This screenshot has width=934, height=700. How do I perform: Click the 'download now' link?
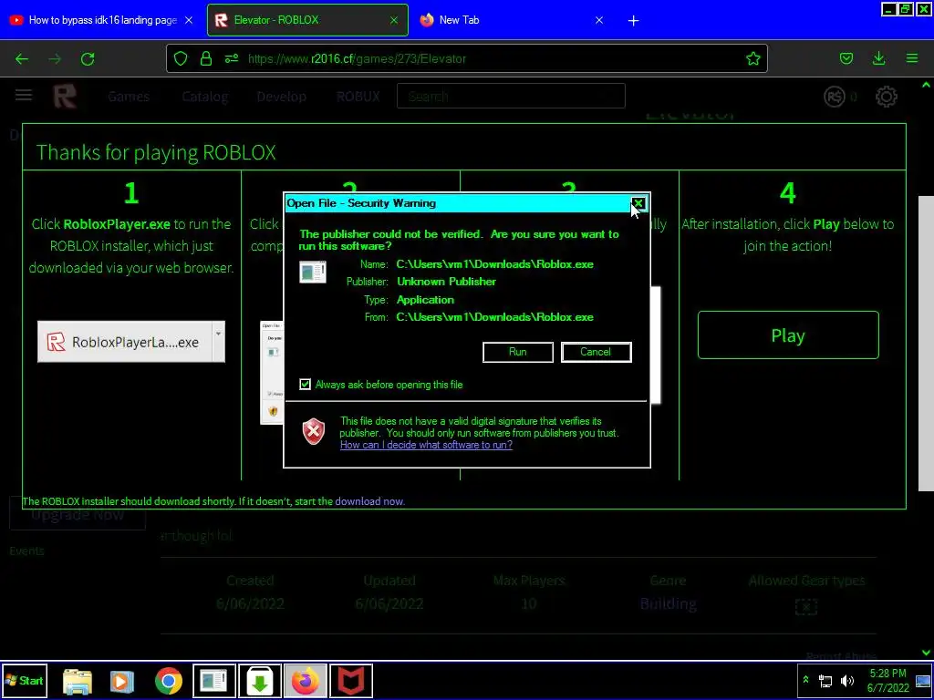pyautogui.click(x=369, y=501)
